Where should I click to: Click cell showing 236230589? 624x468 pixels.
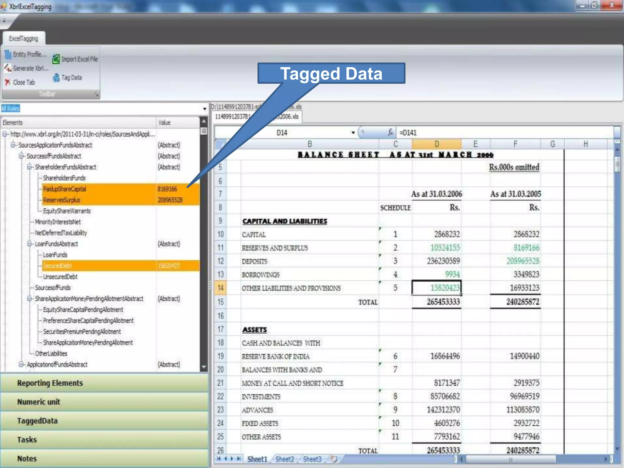[437, 261]
